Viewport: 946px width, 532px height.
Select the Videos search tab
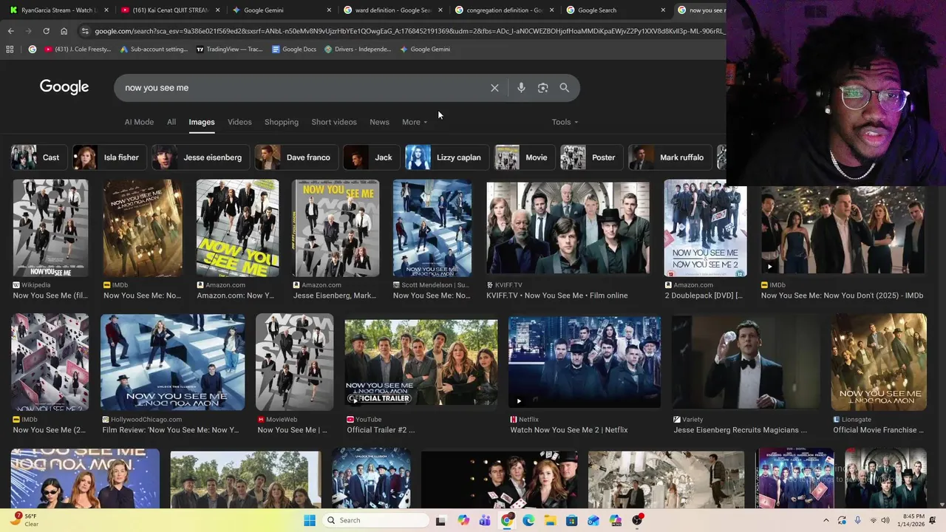(239, 122)
